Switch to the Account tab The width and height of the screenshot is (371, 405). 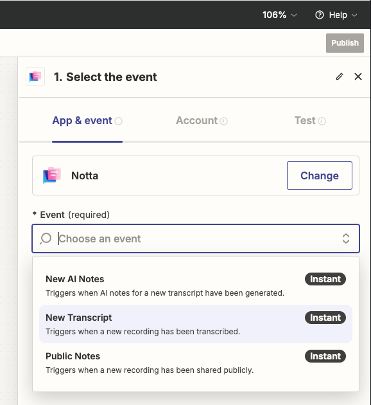202,121
